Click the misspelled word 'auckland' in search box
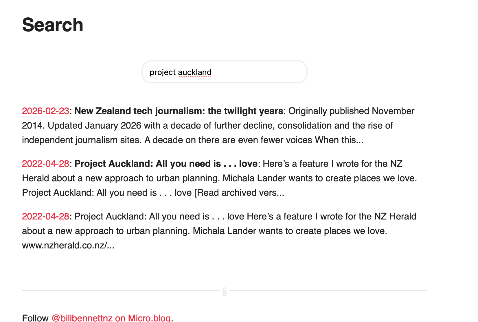 194,72
